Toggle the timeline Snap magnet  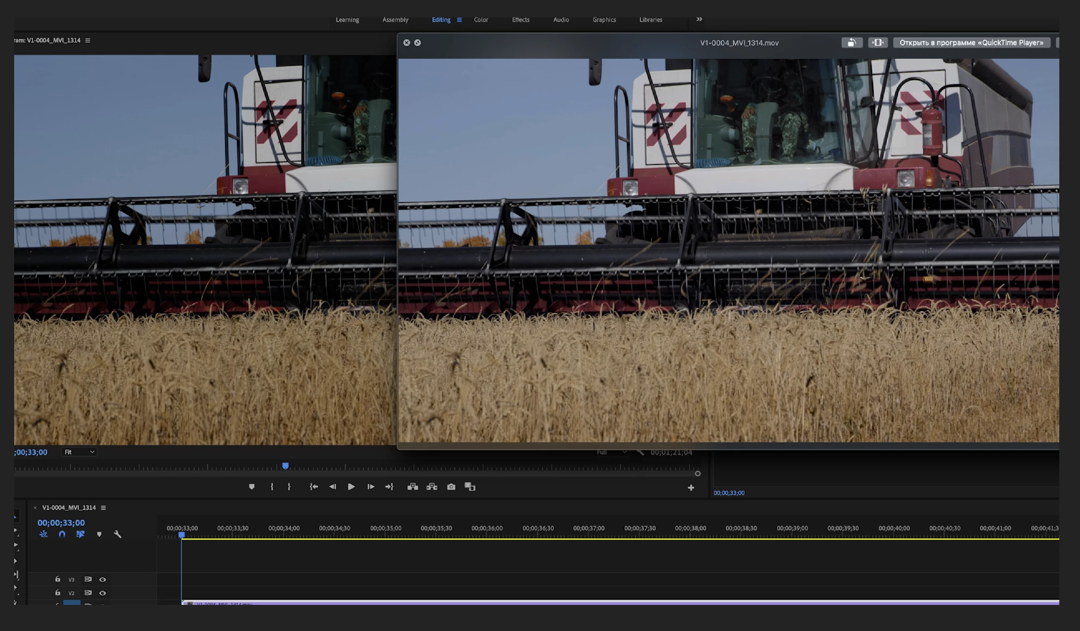pos(62,534)
